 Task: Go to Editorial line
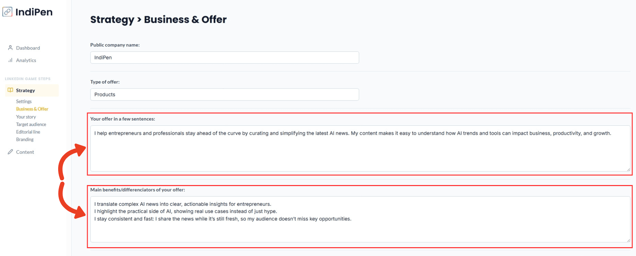tap(28, 132)
